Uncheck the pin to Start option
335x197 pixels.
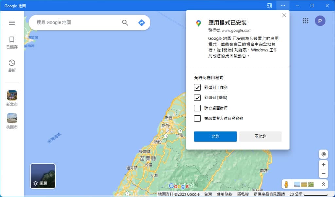[197, 98]
